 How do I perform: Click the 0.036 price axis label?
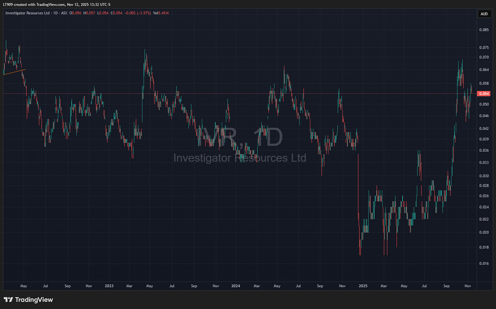[x=484, y=150]
